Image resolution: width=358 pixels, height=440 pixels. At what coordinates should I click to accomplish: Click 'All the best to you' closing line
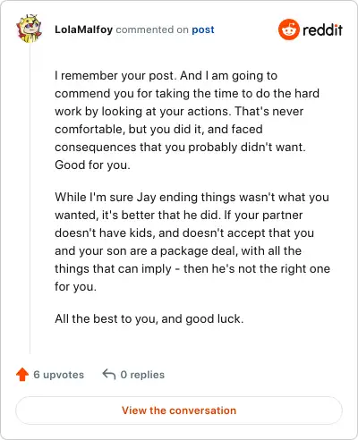click(x=149, y=319)
